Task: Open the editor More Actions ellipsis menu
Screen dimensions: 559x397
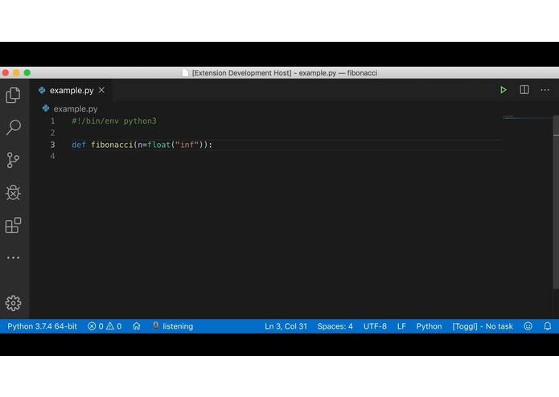Action: [545, 90]
